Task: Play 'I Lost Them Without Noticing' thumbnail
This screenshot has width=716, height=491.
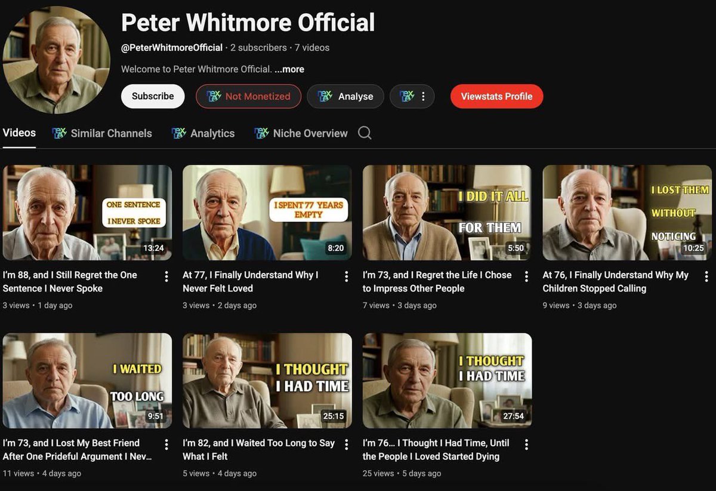Action: pyautogui.click(x=627, y=213)
